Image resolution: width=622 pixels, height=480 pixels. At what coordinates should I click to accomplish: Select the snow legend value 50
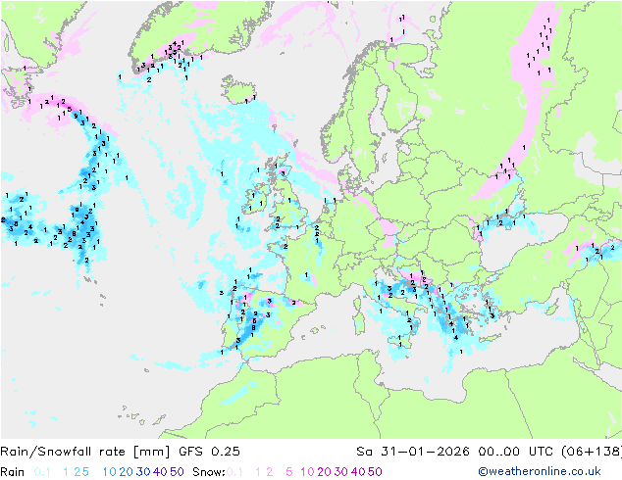pyautogui.click(x=375, y=472)
